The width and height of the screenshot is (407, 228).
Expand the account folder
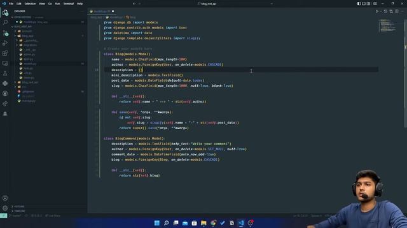coord(27,31)
